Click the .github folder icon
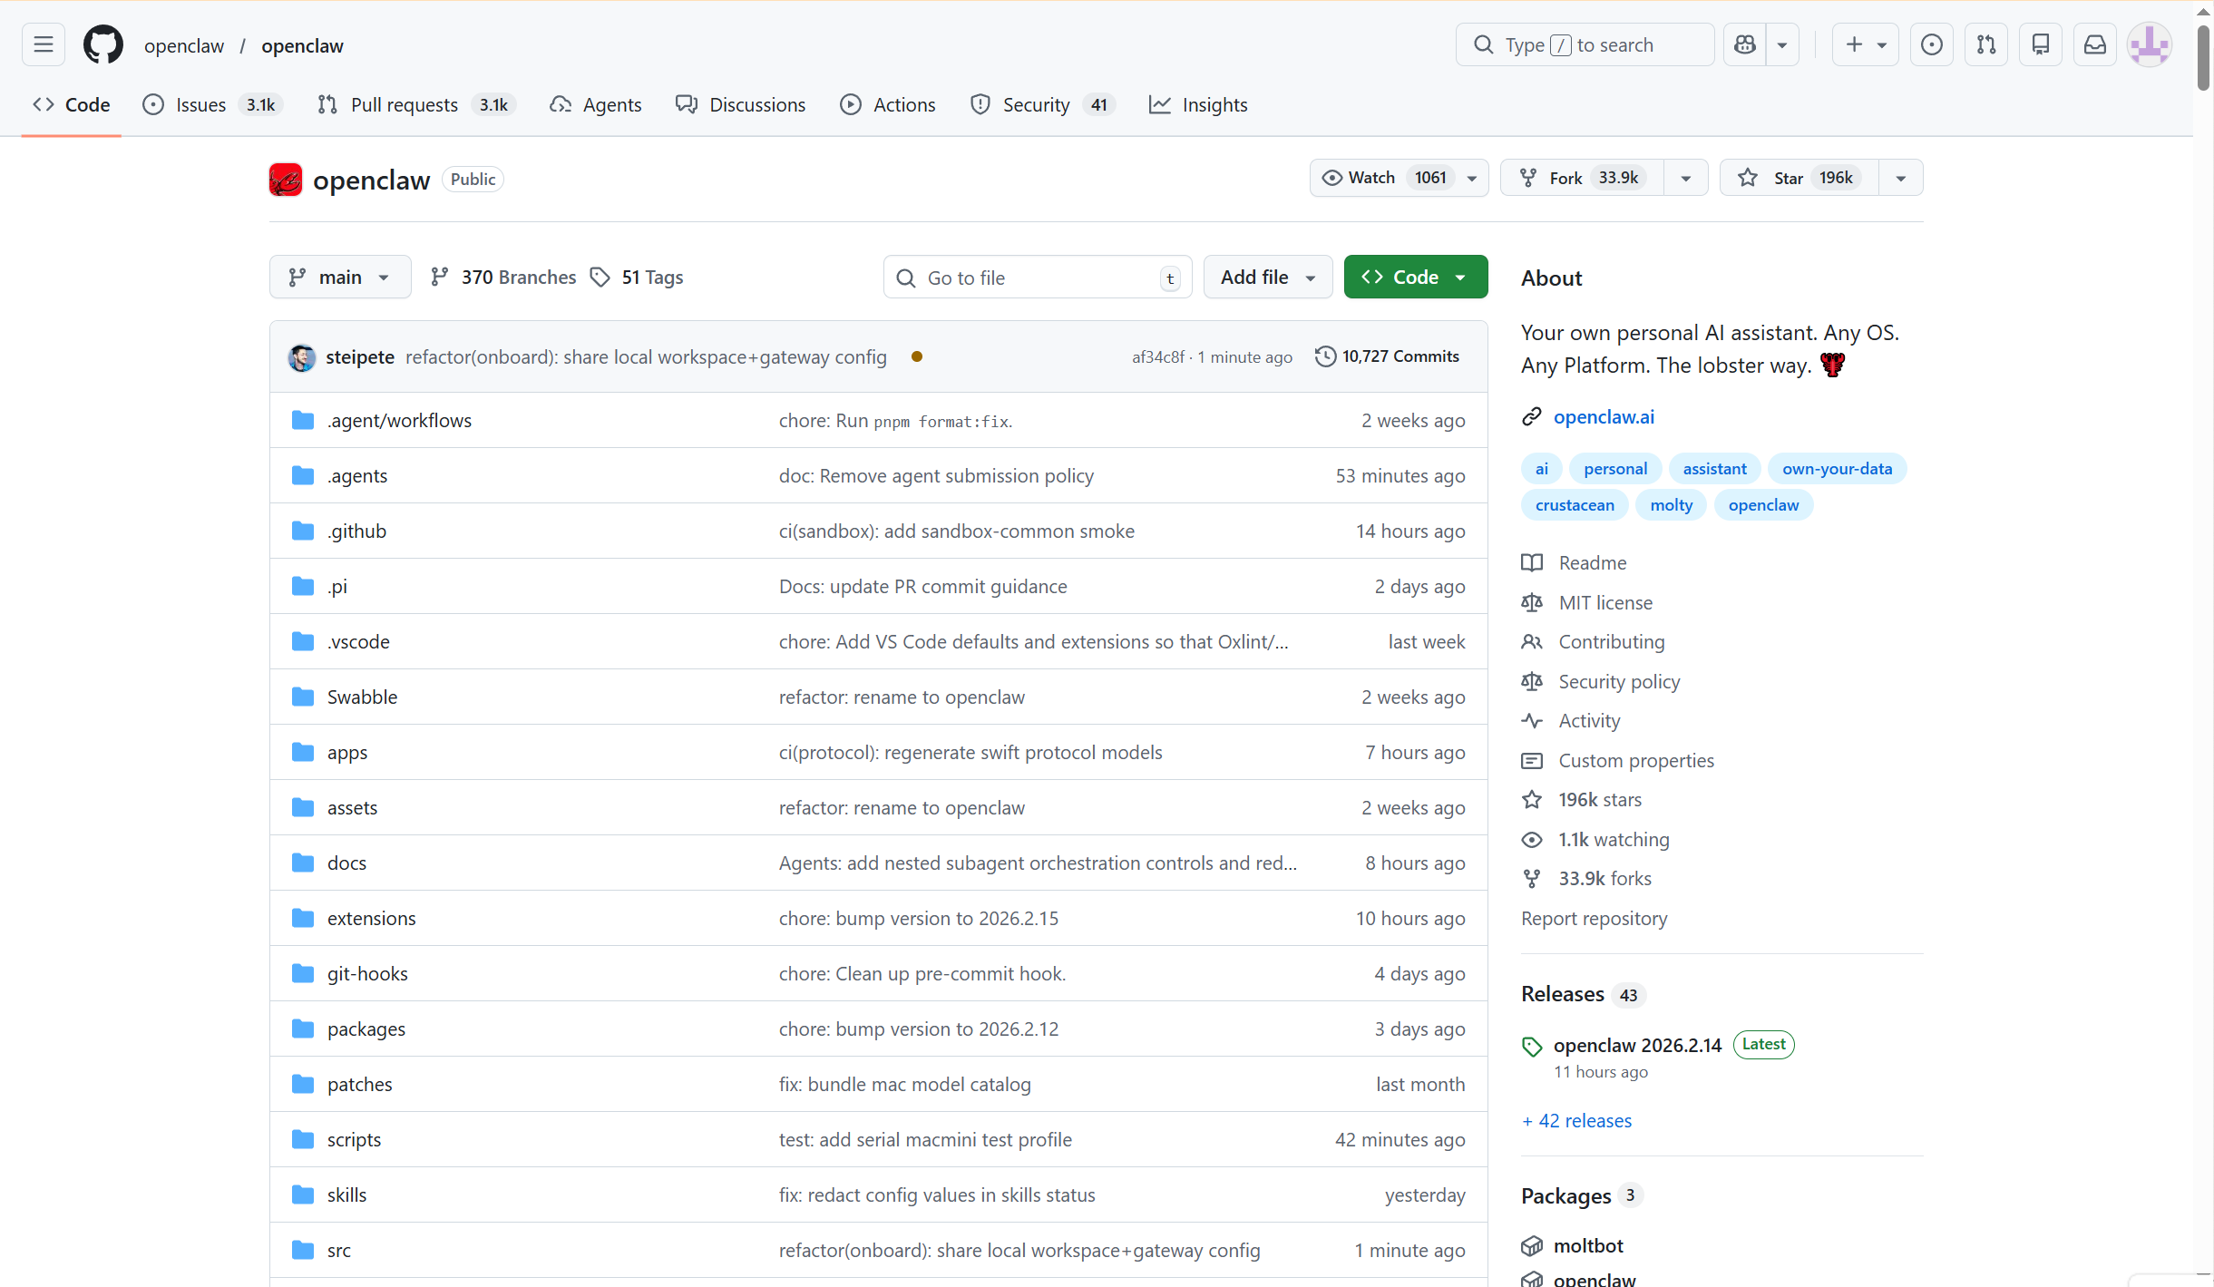The width and height of the screenshot is (2214, 1287). [303, 531]
